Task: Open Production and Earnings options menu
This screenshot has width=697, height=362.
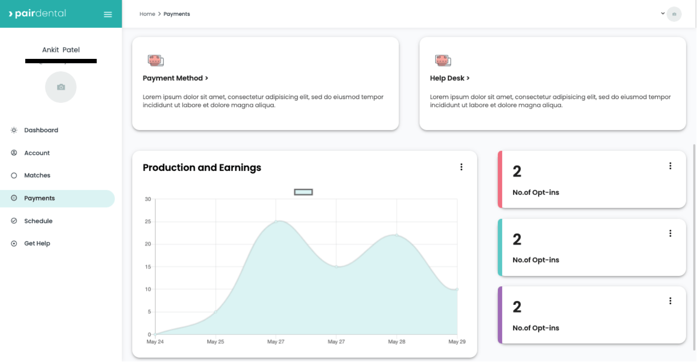Action: [461, 167]
